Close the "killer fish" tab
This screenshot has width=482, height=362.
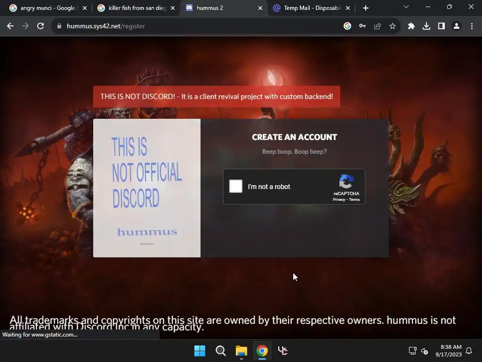tap(173, 8)
